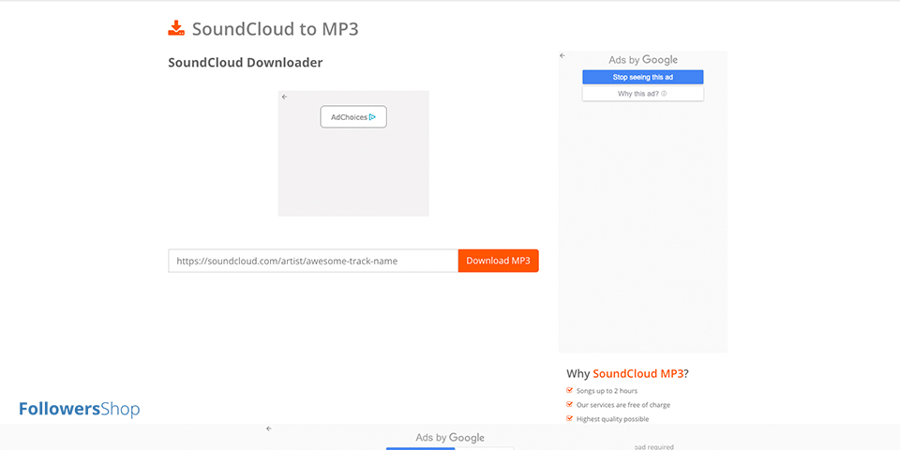Click the SoundCloud Downloader heading
This screenshot has height=450, width=900.
[245, 63]
